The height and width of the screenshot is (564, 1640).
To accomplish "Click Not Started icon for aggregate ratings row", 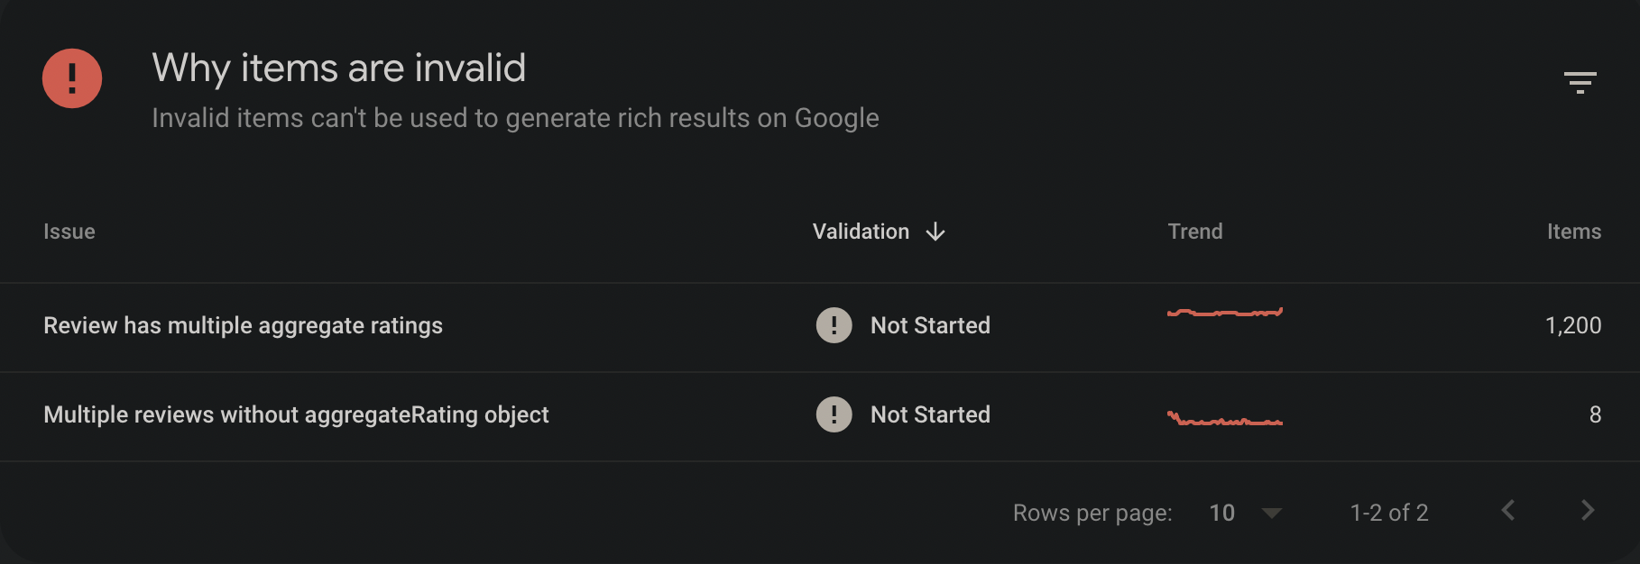I will pyautogui.click(x=834, y=325).
